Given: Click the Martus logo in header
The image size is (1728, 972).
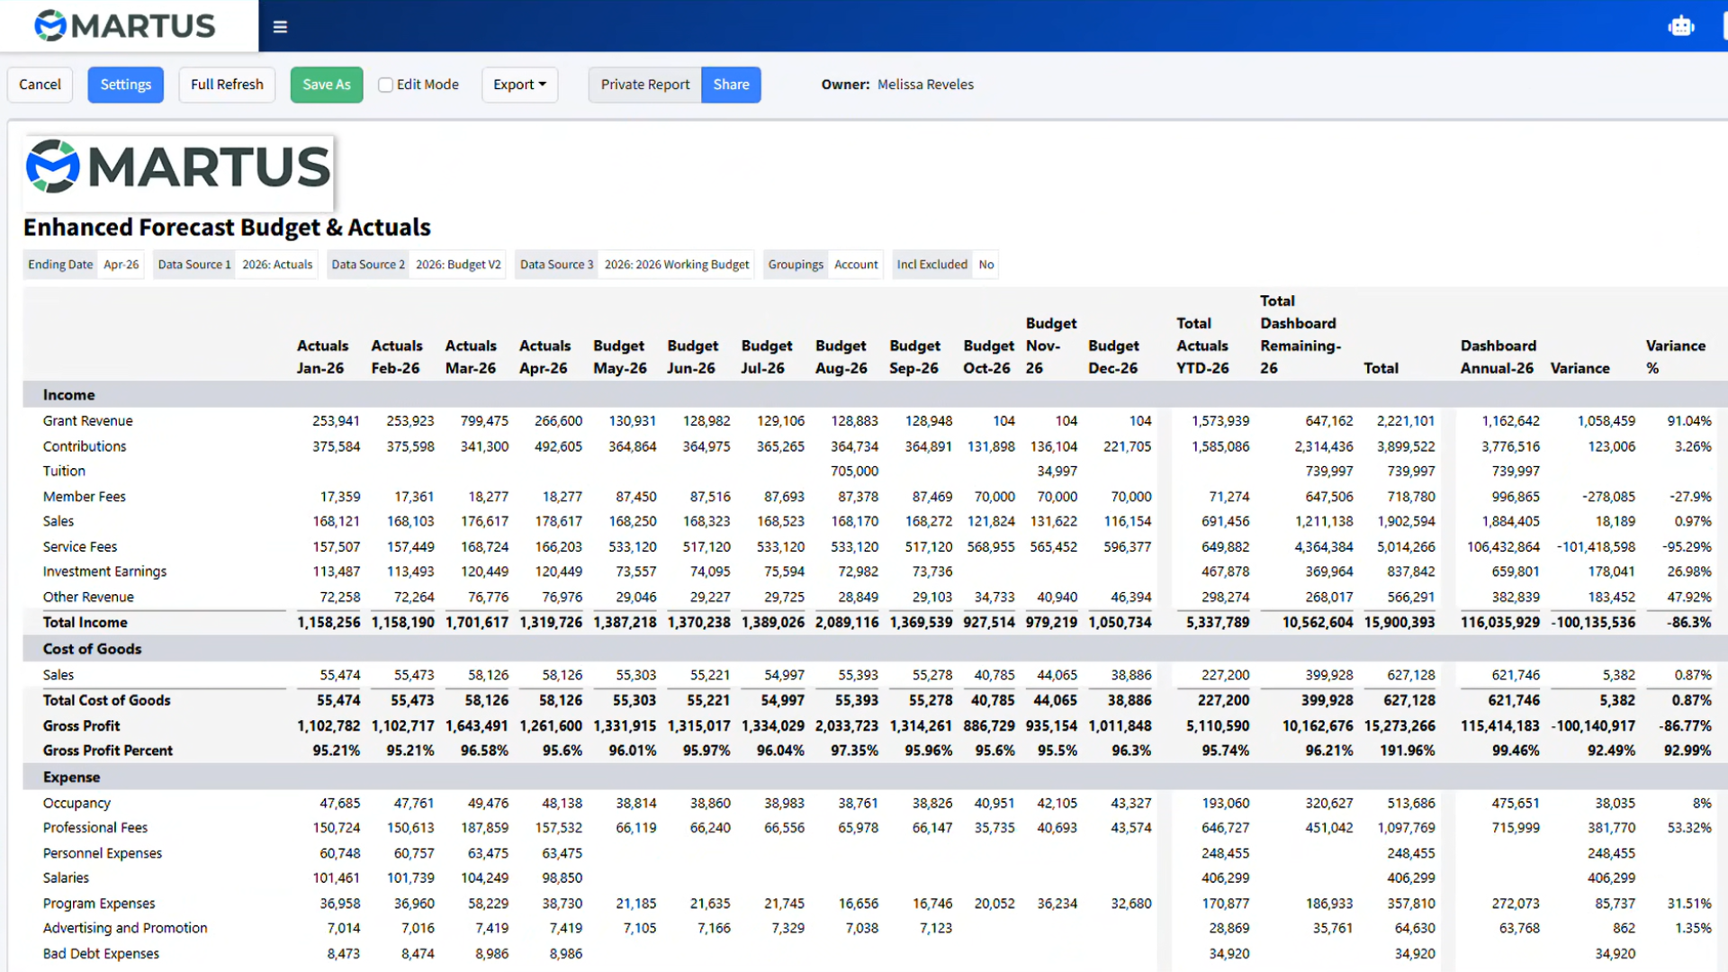Looking at the screenshot, I should point(125,25).
